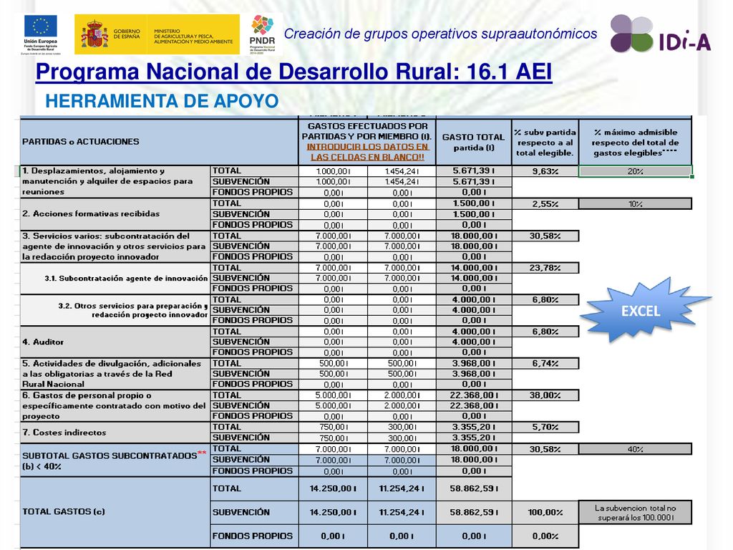Select the '% máximo admisible' header cell
Image resolution: width=733 pixels, height=550 pixels.
[x=635, y=142]
